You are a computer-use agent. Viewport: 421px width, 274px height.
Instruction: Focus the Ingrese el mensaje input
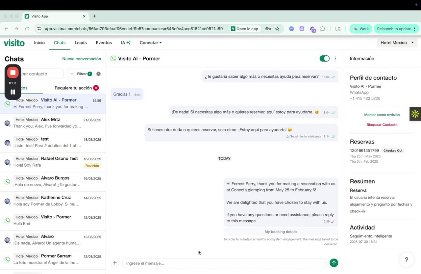point(224,263)
